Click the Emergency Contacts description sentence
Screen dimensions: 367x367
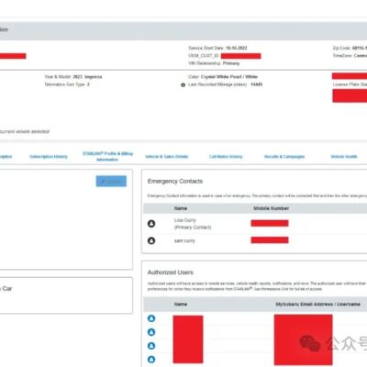click(257, 195)
